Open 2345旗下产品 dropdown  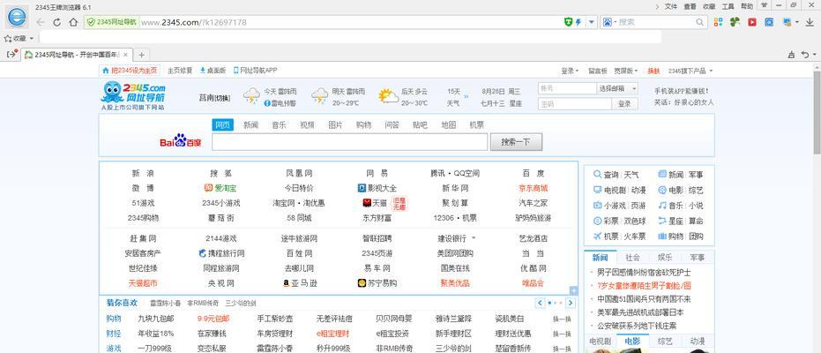690,71
